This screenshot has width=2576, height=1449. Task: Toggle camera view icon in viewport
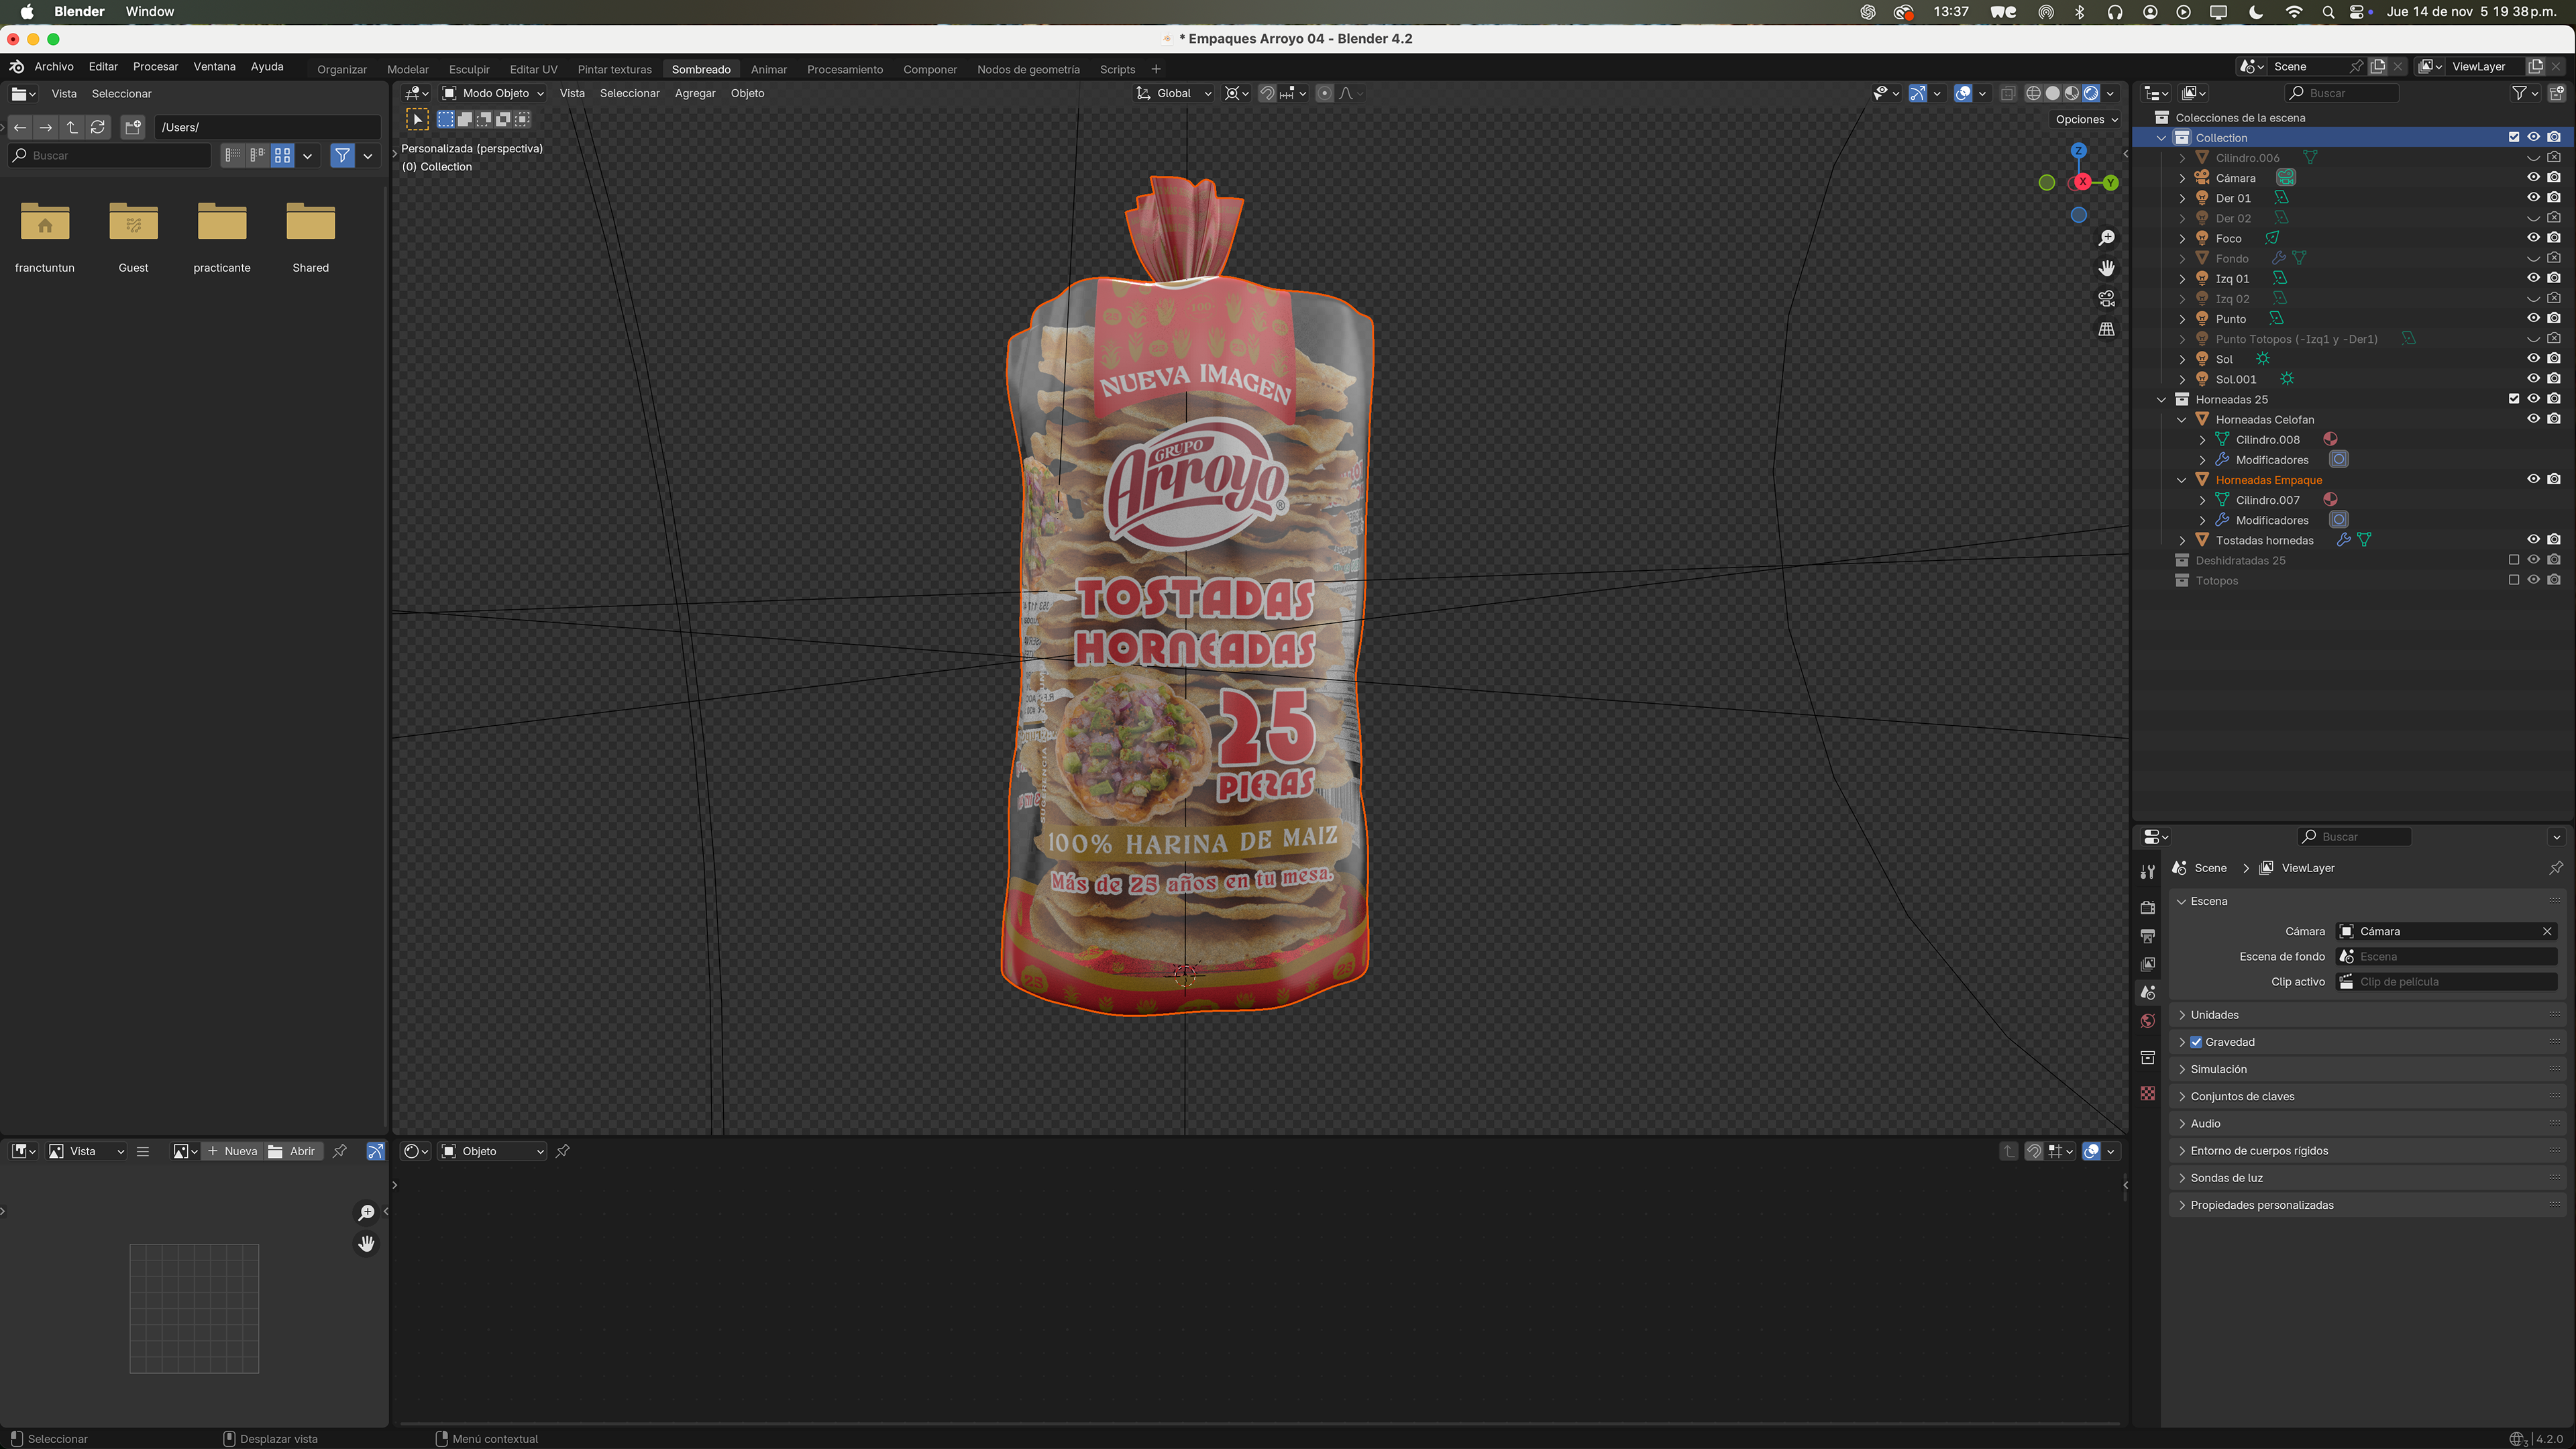(2106, 299)
